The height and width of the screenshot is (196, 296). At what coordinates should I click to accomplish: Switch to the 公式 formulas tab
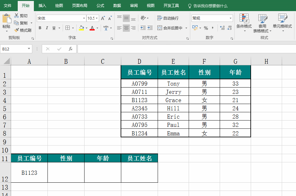(x=100, y=6)
